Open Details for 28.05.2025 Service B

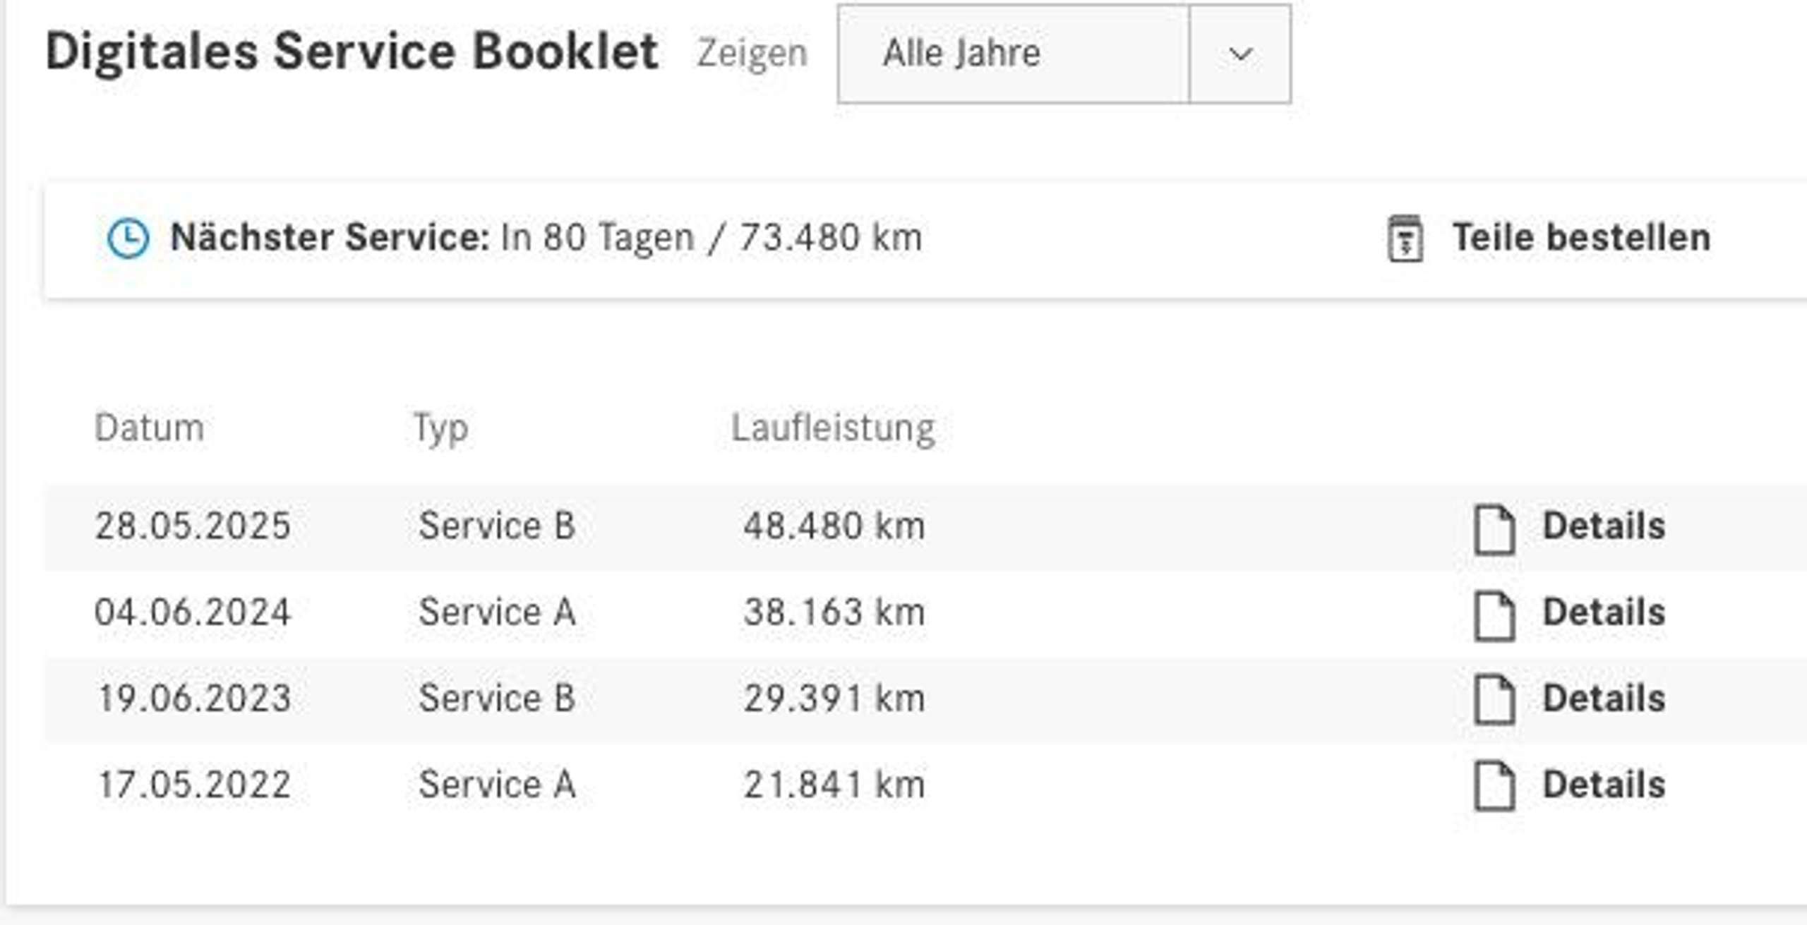tap(1604, 526)
